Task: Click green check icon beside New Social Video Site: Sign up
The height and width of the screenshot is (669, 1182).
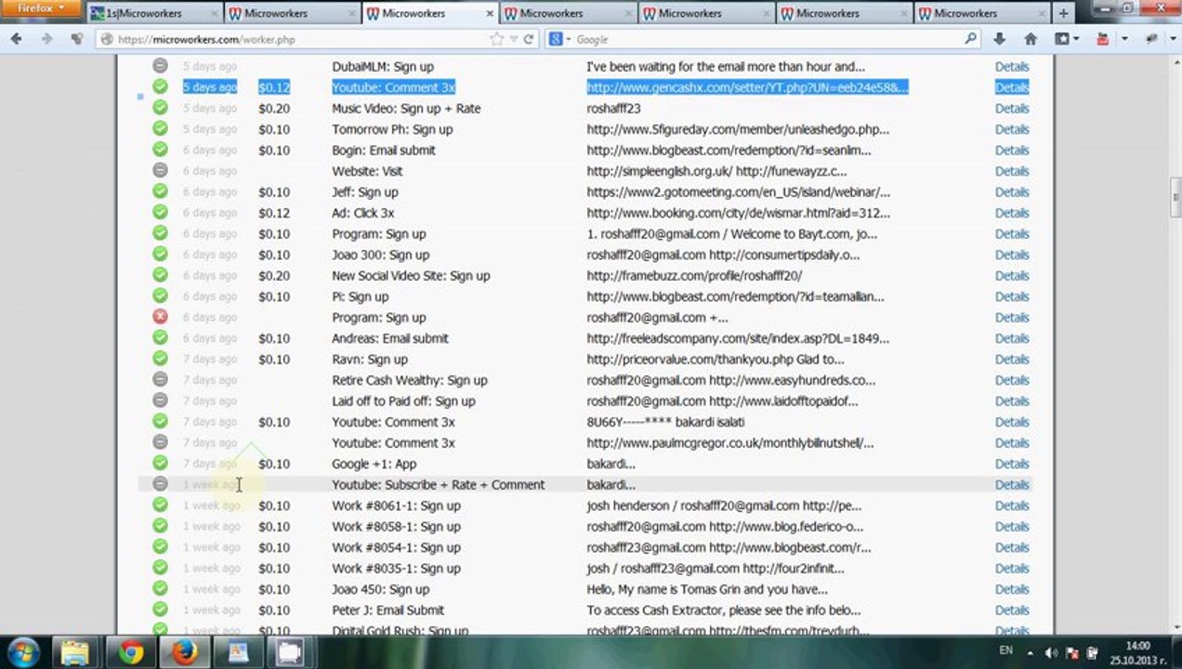Action: coord(160,275)
